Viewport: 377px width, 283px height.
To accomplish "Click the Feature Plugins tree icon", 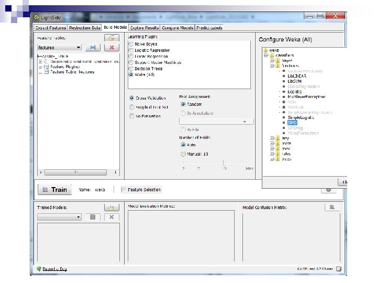I will (x=46, y=67).
